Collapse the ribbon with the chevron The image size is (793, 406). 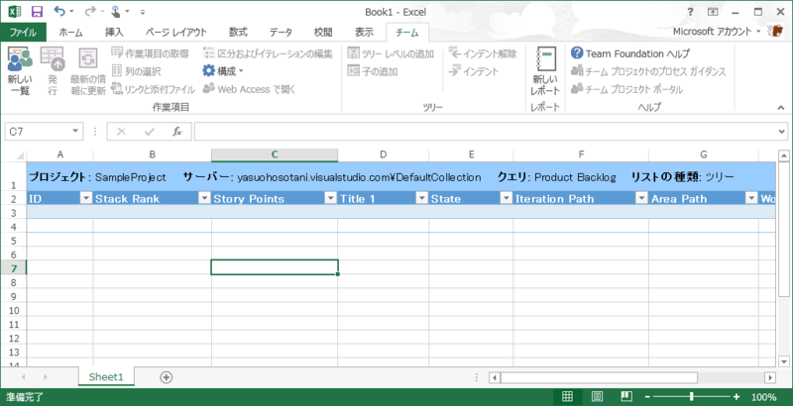780,107
